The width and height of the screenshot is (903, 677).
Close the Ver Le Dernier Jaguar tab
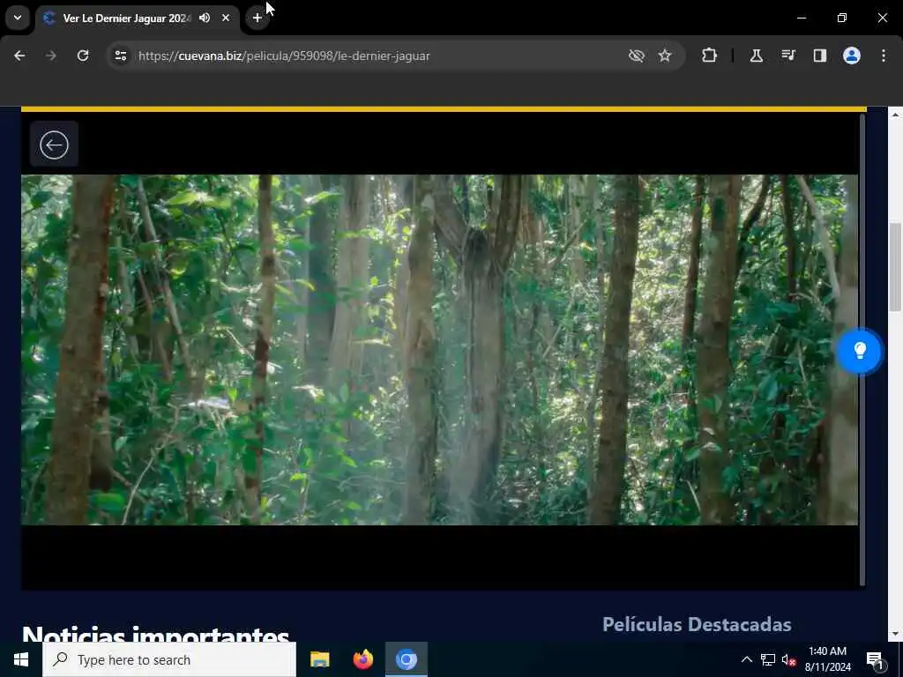point(226,18)
